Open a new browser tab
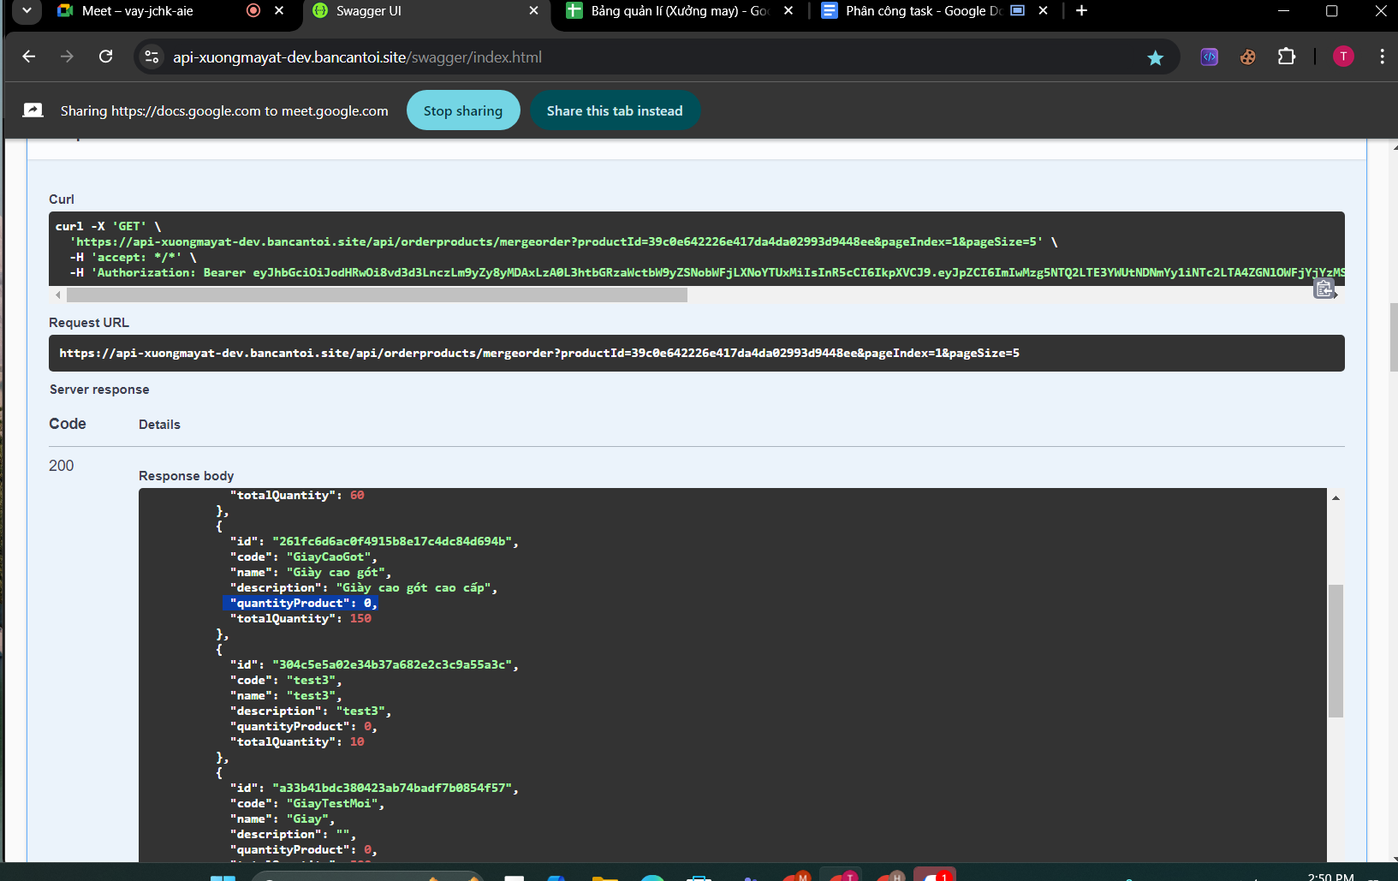The height and width of the screenshot is (881, 1398). (1081, 11)
